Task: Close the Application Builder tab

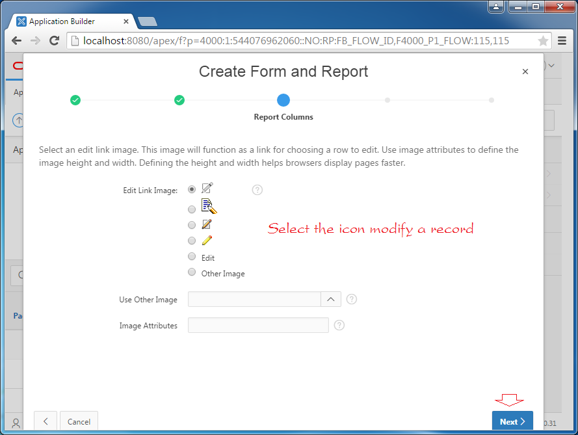Action: pos(125,21)
